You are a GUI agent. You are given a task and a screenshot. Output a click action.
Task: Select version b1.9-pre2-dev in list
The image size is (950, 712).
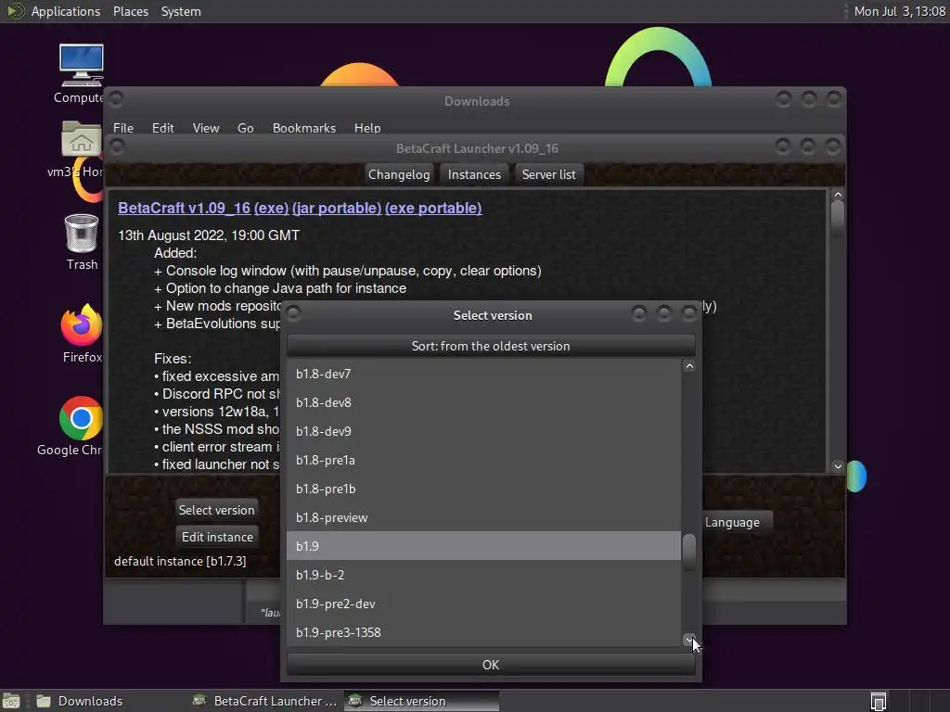(x=483, y=604)
